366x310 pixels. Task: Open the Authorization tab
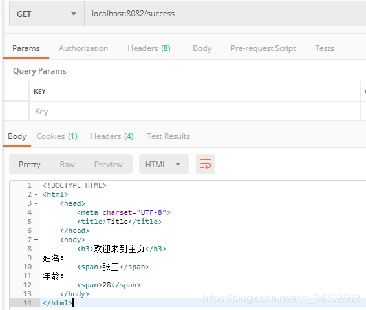point(83,48)
